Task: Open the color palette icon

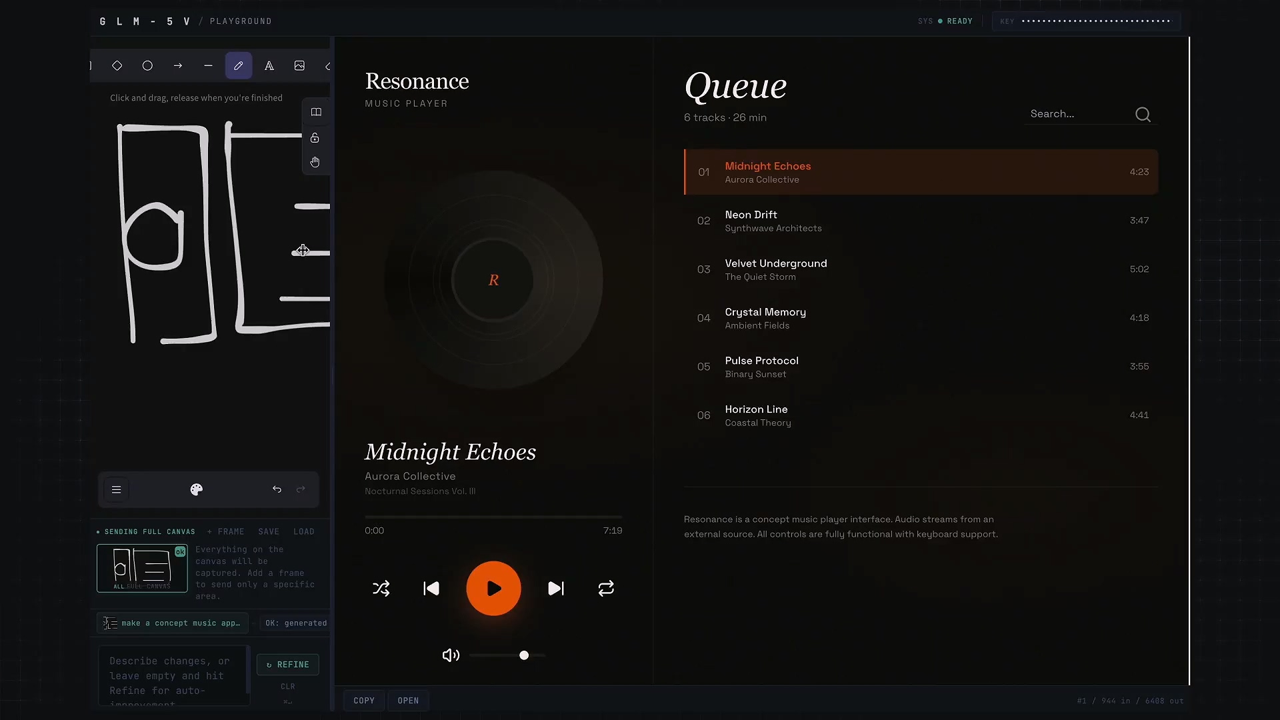Action: pyautogui.click(x=197, y=489)
